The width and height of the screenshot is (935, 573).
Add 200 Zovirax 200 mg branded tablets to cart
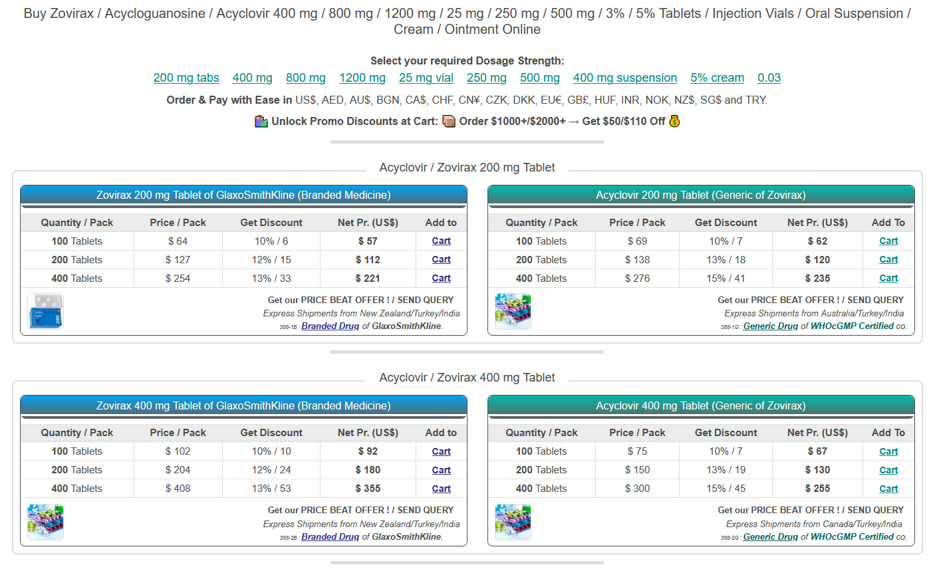coord(441,260)
